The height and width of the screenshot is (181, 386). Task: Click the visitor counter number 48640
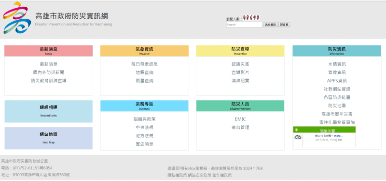pyautogui.click(x=251, y=18)
